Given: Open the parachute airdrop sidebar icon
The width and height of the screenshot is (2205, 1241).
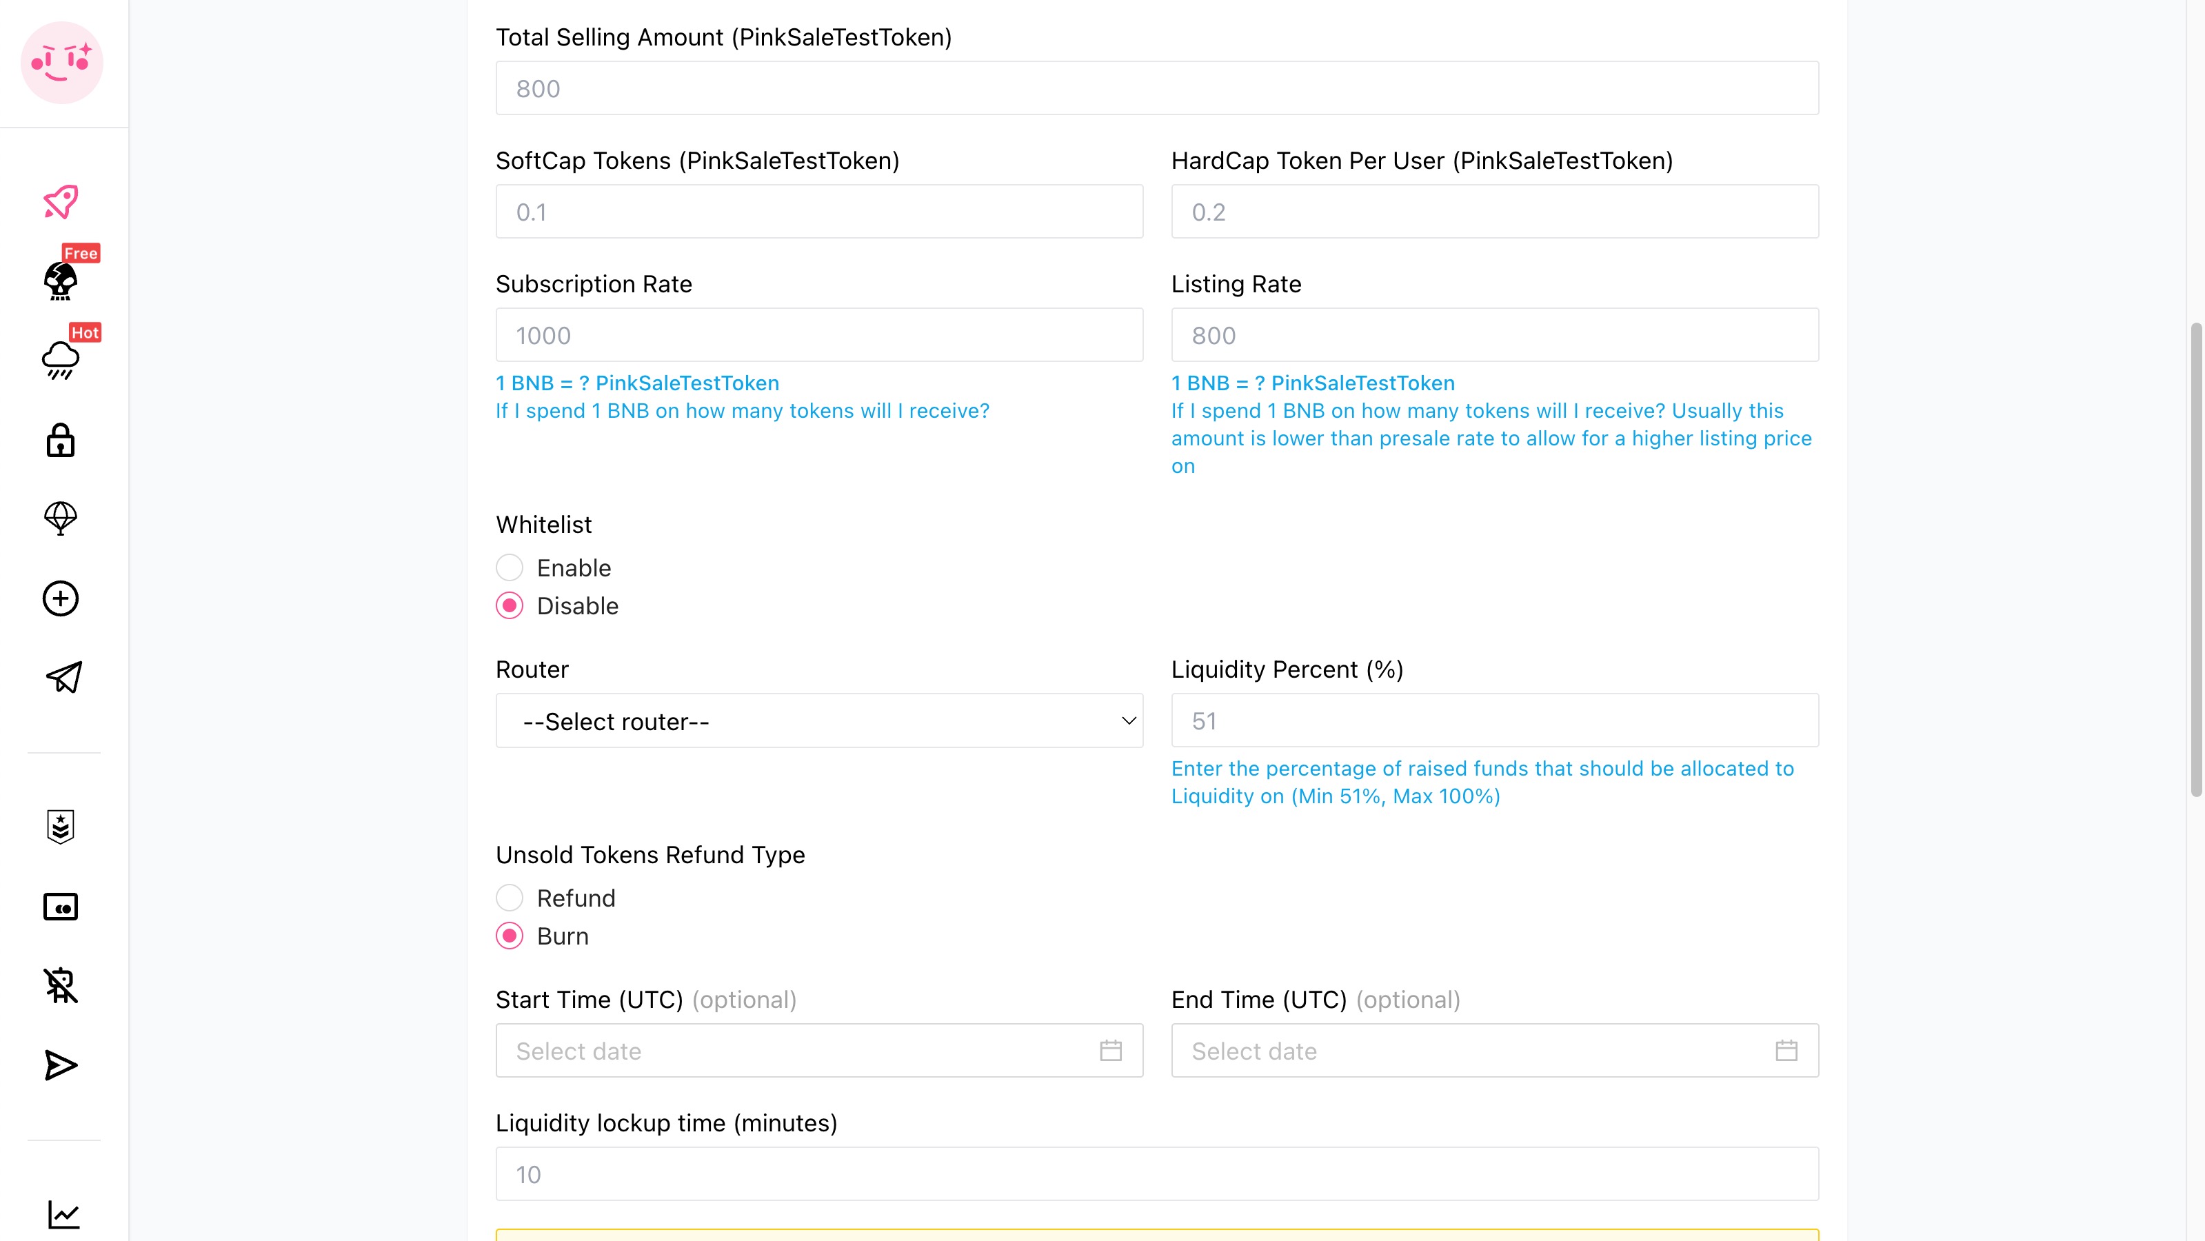Looking at the screenshot, I should coord(61,518).
